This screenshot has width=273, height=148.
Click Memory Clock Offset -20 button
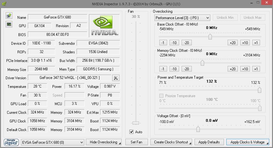pyautogui.click(x=187, y=69)
